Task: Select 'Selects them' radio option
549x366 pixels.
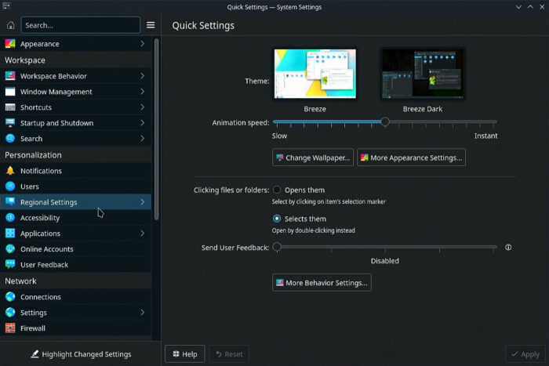Action: pos(277,219)
